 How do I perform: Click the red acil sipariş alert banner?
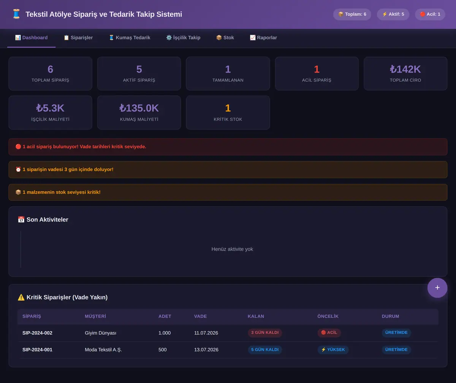[x=228, y=147]
